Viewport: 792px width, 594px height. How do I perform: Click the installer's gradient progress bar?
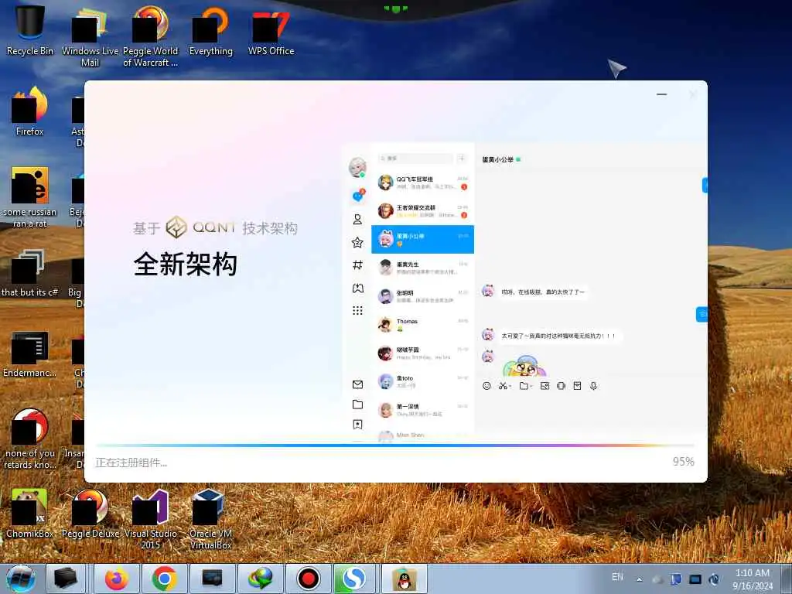tap(395, 445)
